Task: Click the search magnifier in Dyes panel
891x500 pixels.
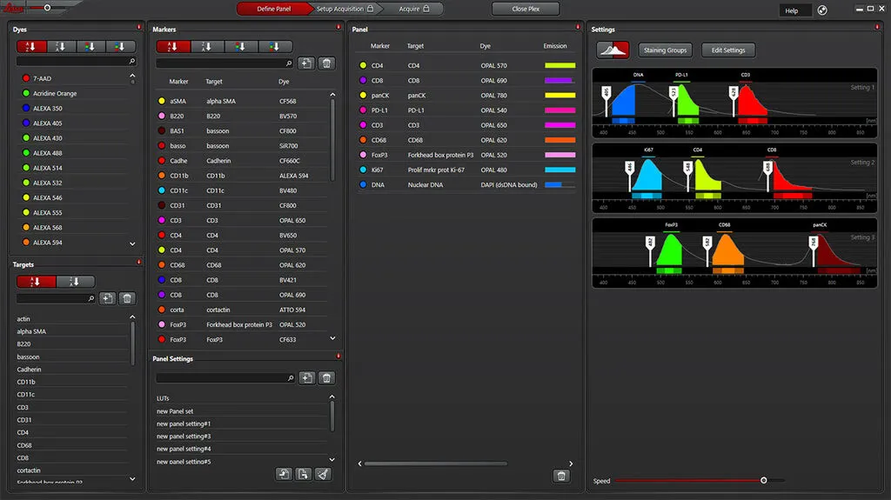Action: 131,62
